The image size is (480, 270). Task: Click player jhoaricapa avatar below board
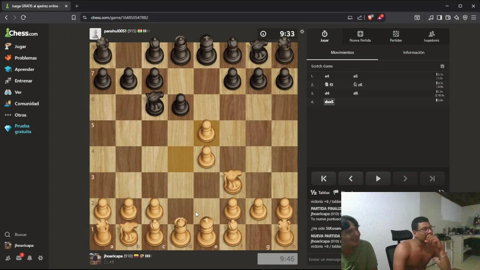tap(95, 259)
